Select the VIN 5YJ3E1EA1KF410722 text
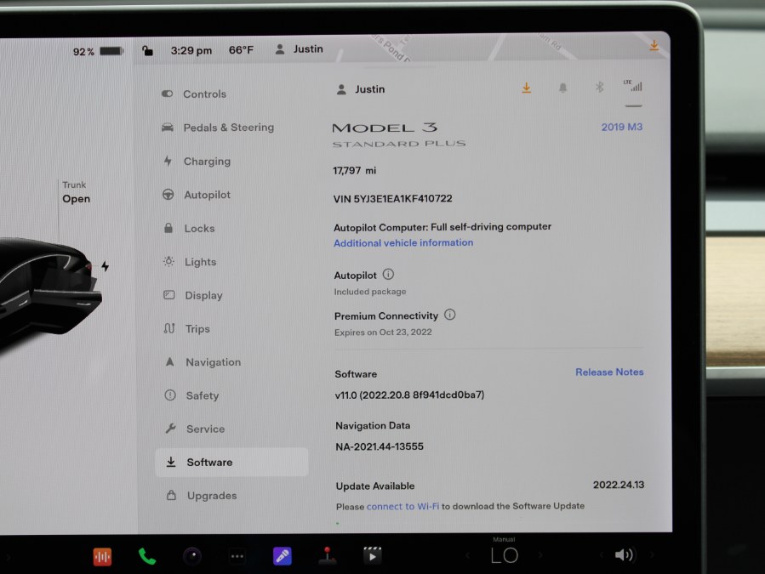Screen dimensions: 765x574 click(x=393, y=198)
